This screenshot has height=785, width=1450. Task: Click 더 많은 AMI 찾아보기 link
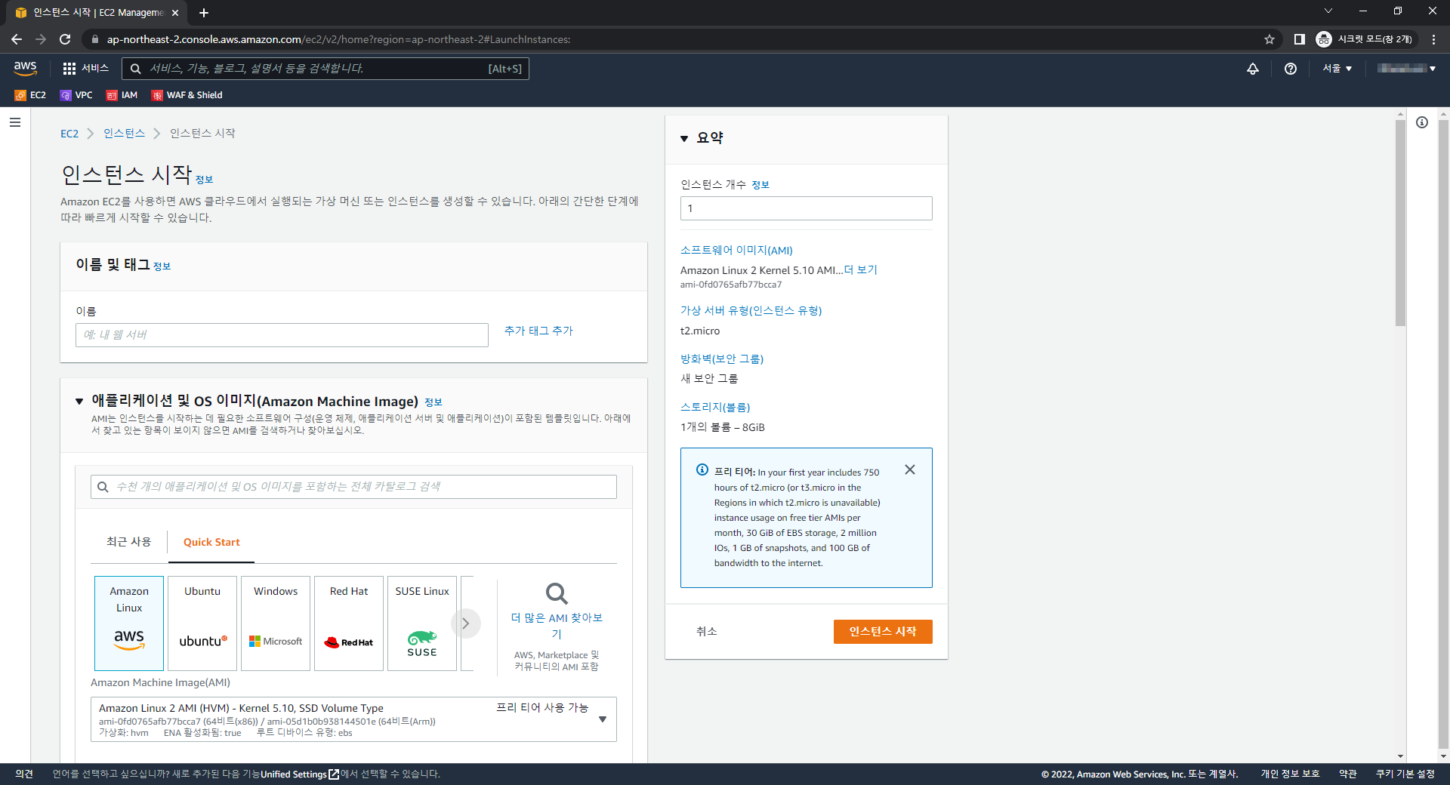[557, 626]
